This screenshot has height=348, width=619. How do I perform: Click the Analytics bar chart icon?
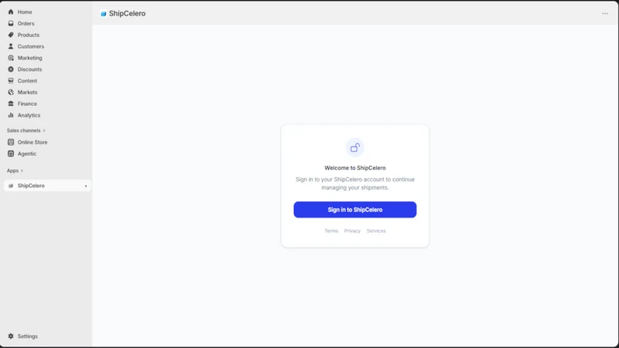tap(11, 114)
